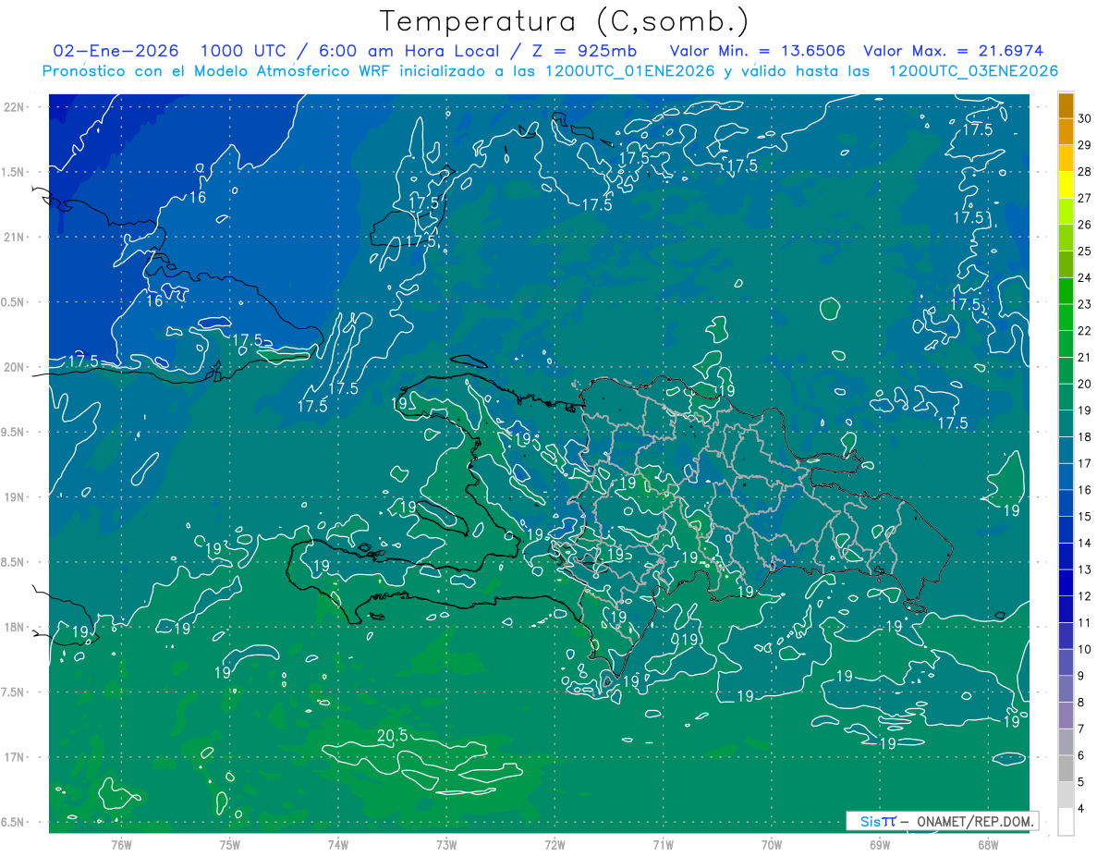Click the blue "Sisπ" logo text
Viewport: 1109px width, 857px height.
coord(878,821)
